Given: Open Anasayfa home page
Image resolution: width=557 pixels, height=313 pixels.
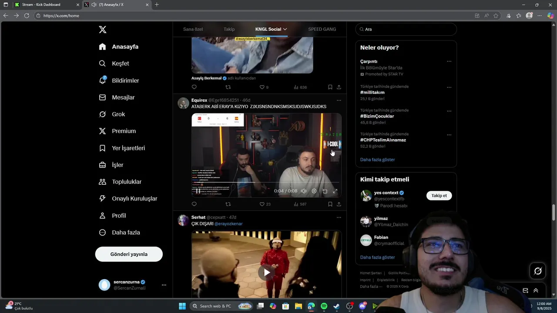Looking at the screenshot, I should [118, 47].
